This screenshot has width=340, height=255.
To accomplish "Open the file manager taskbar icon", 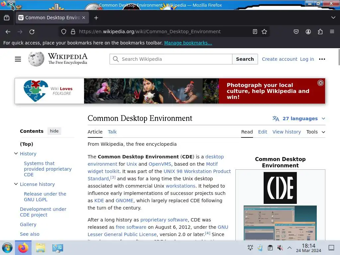I will pyautogui.click(x=40, y=248).
